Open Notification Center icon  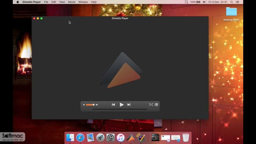coord(237,2)
